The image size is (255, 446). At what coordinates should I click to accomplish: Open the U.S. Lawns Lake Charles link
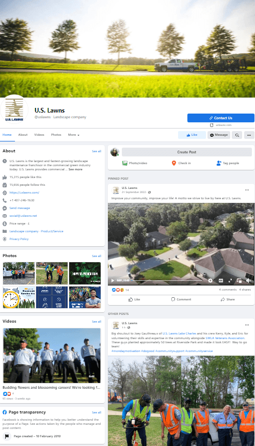[x=180, y=333]
